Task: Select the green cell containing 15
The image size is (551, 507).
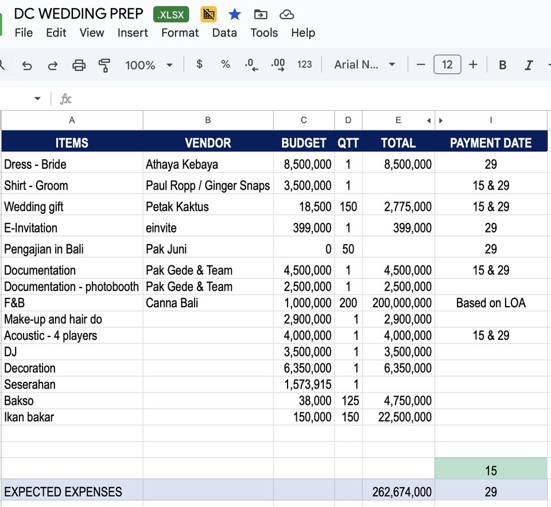Action: click(x=491, y=469)
